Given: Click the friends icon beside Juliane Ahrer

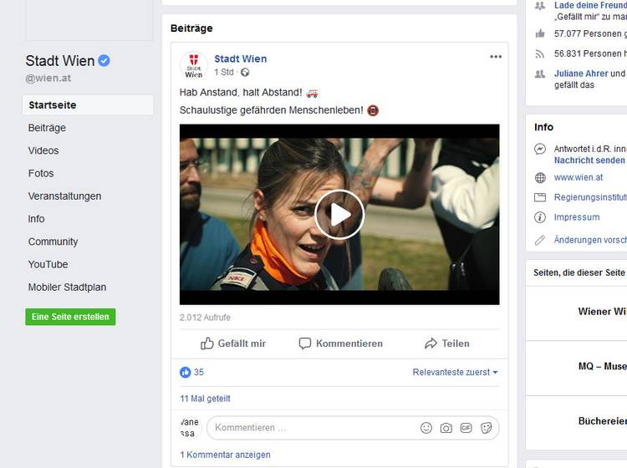Looking at the screenshot, I should [x=540, y=74].
